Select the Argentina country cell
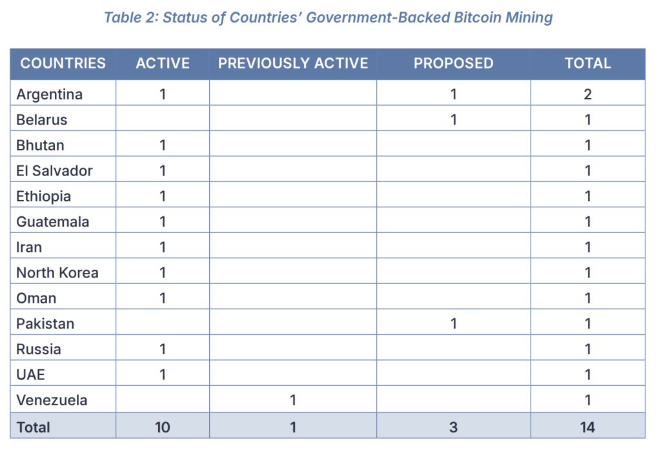 [50, 94]
